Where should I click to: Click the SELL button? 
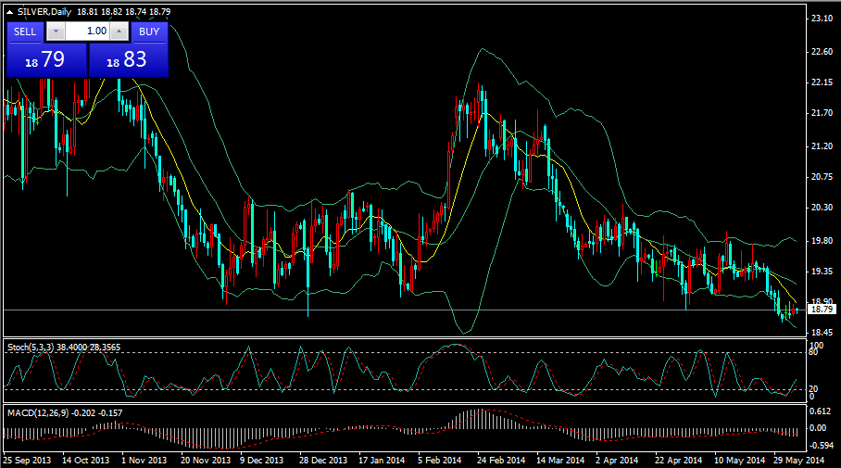click(x=25, y=32)
